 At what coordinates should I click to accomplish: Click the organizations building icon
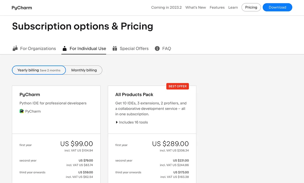click(15, 48)
